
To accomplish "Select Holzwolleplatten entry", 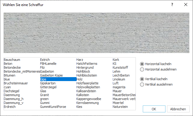I will (x=88, y=87).
